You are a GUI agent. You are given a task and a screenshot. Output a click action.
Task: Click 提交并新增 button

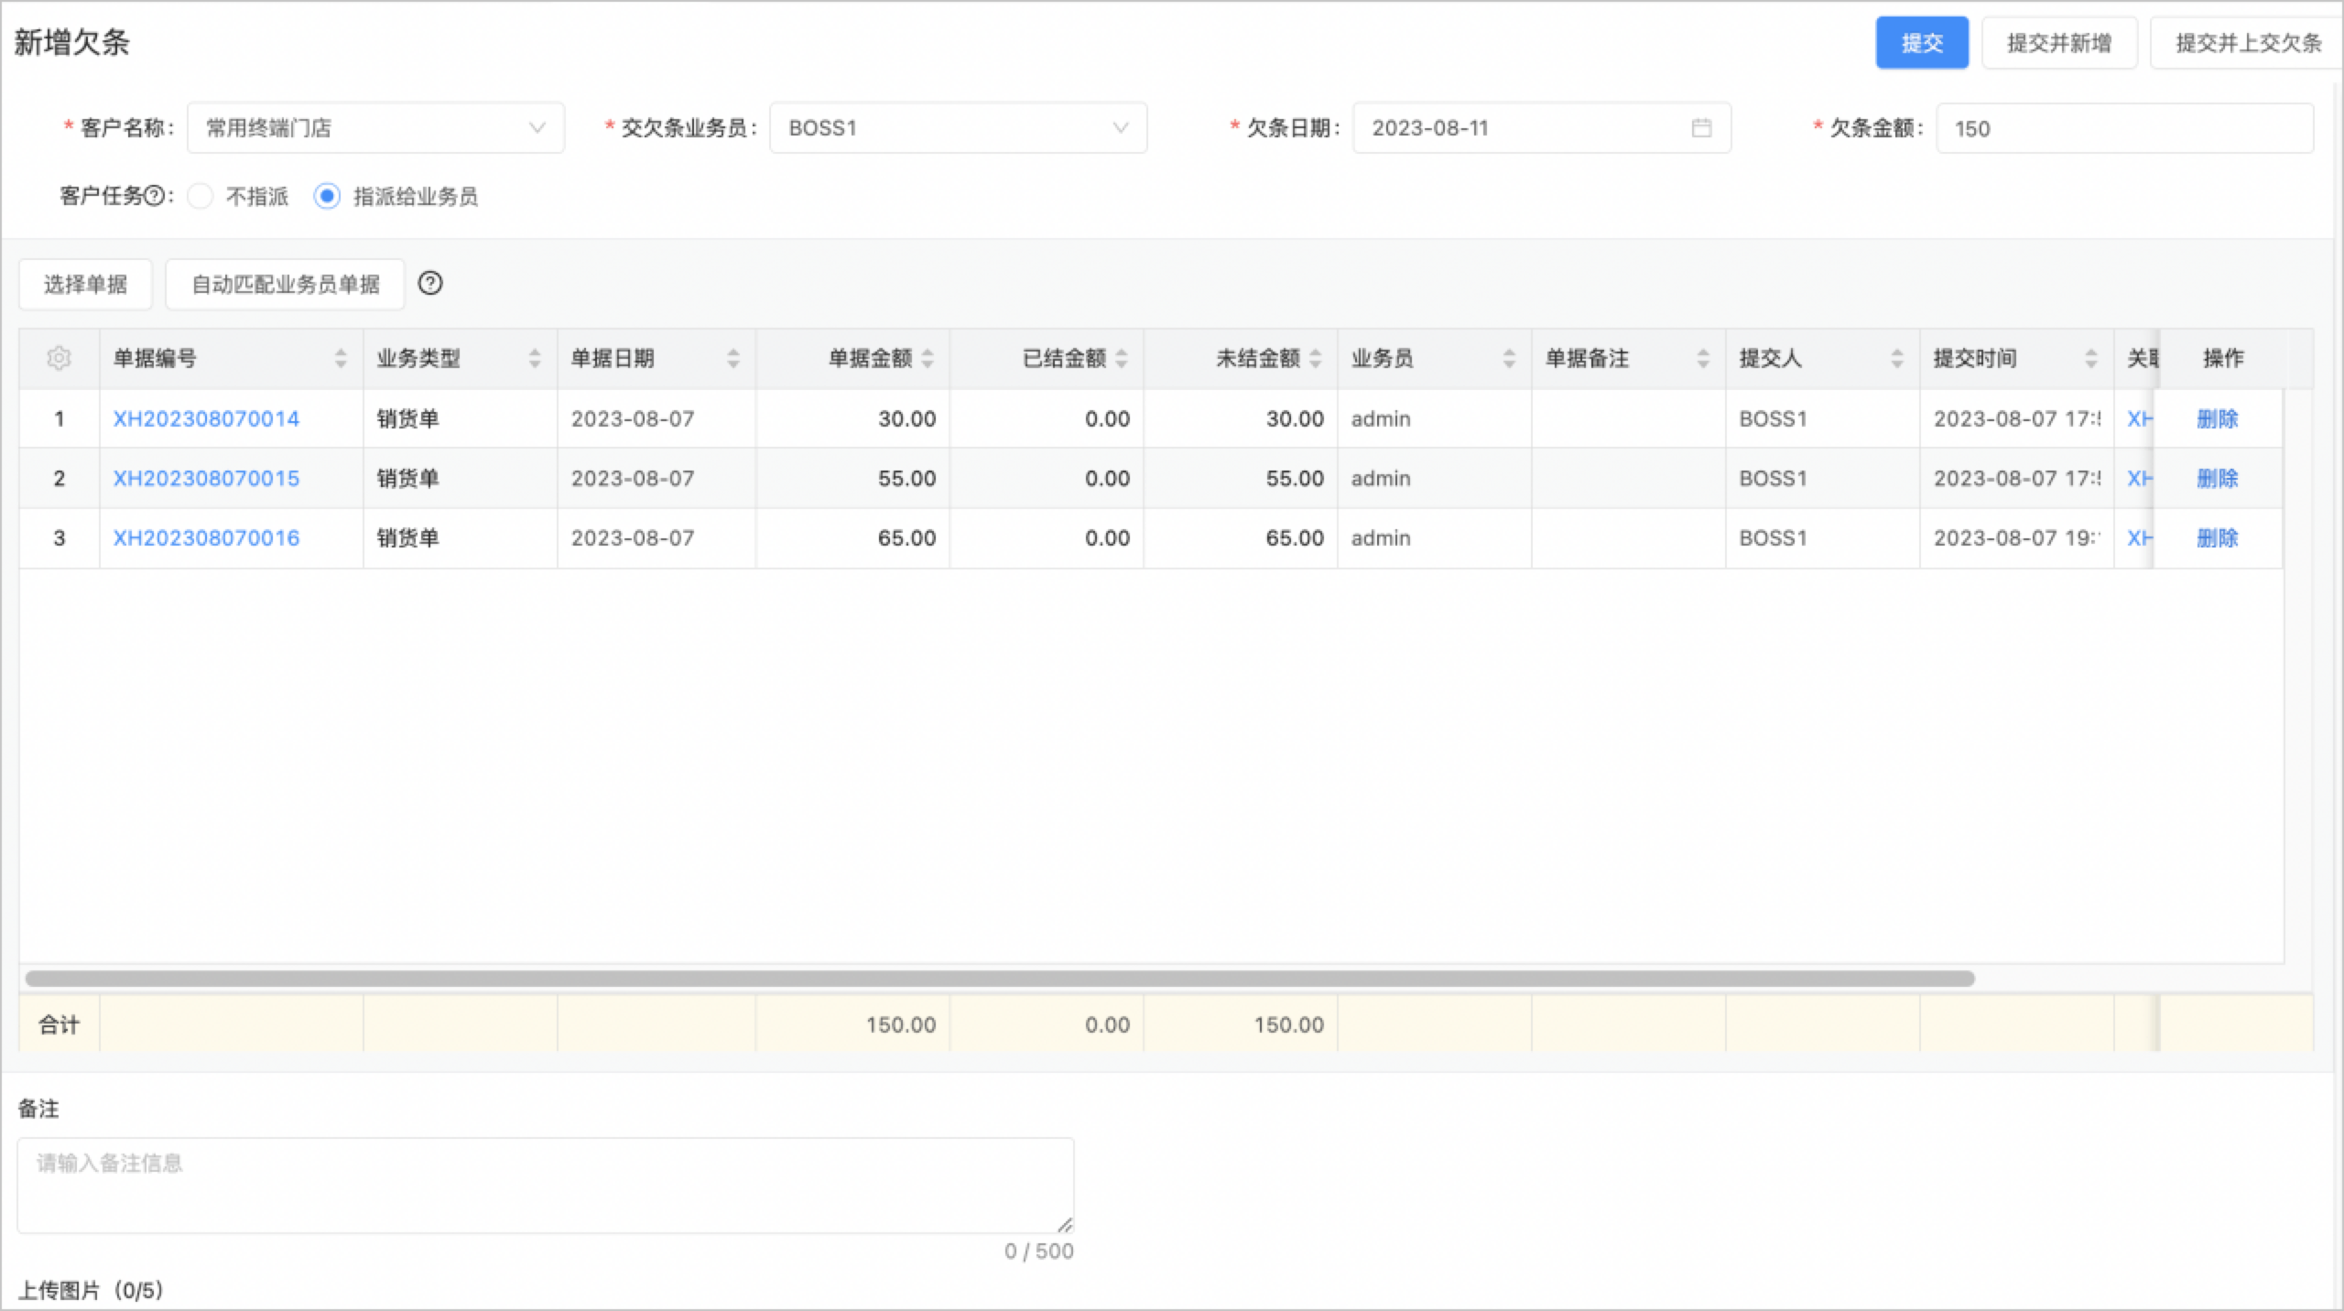click(x=2059, y=43)
